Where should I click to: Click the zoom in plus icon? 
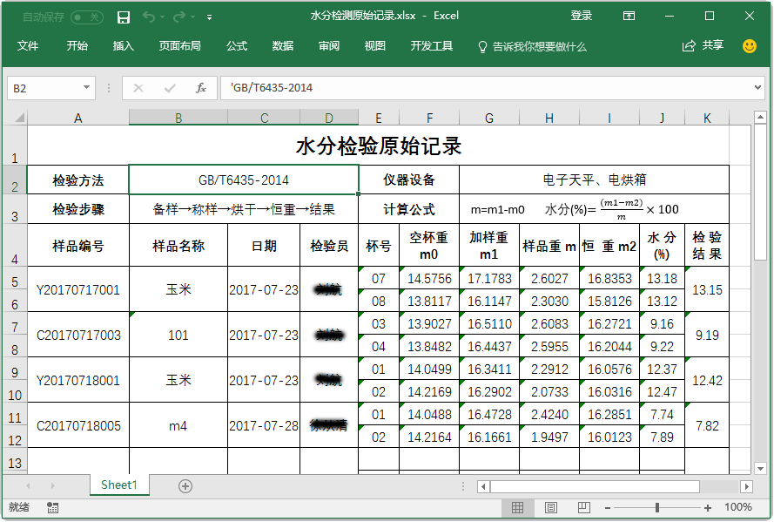point(707,508)
